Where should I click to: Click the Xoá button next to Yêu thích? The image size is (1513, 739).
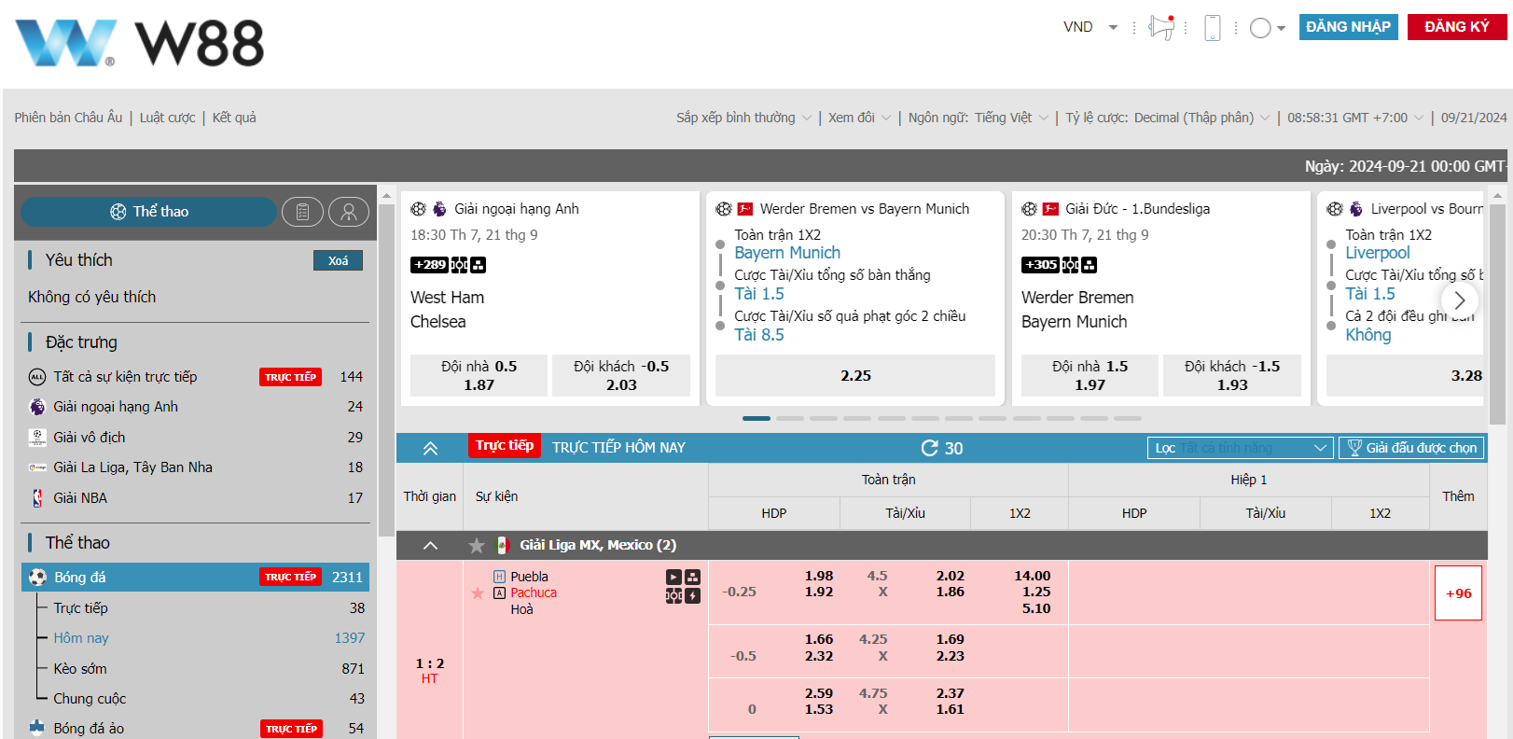click(338, 260)
